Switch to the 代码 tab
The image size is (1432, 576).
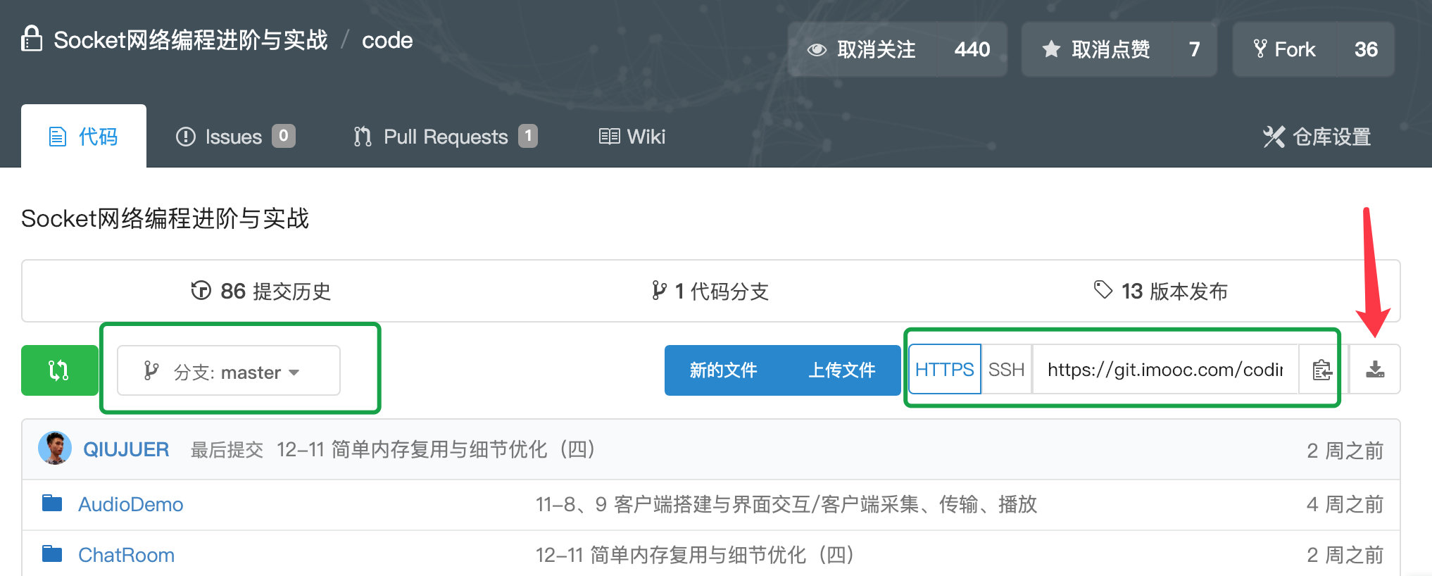(84, 136)
